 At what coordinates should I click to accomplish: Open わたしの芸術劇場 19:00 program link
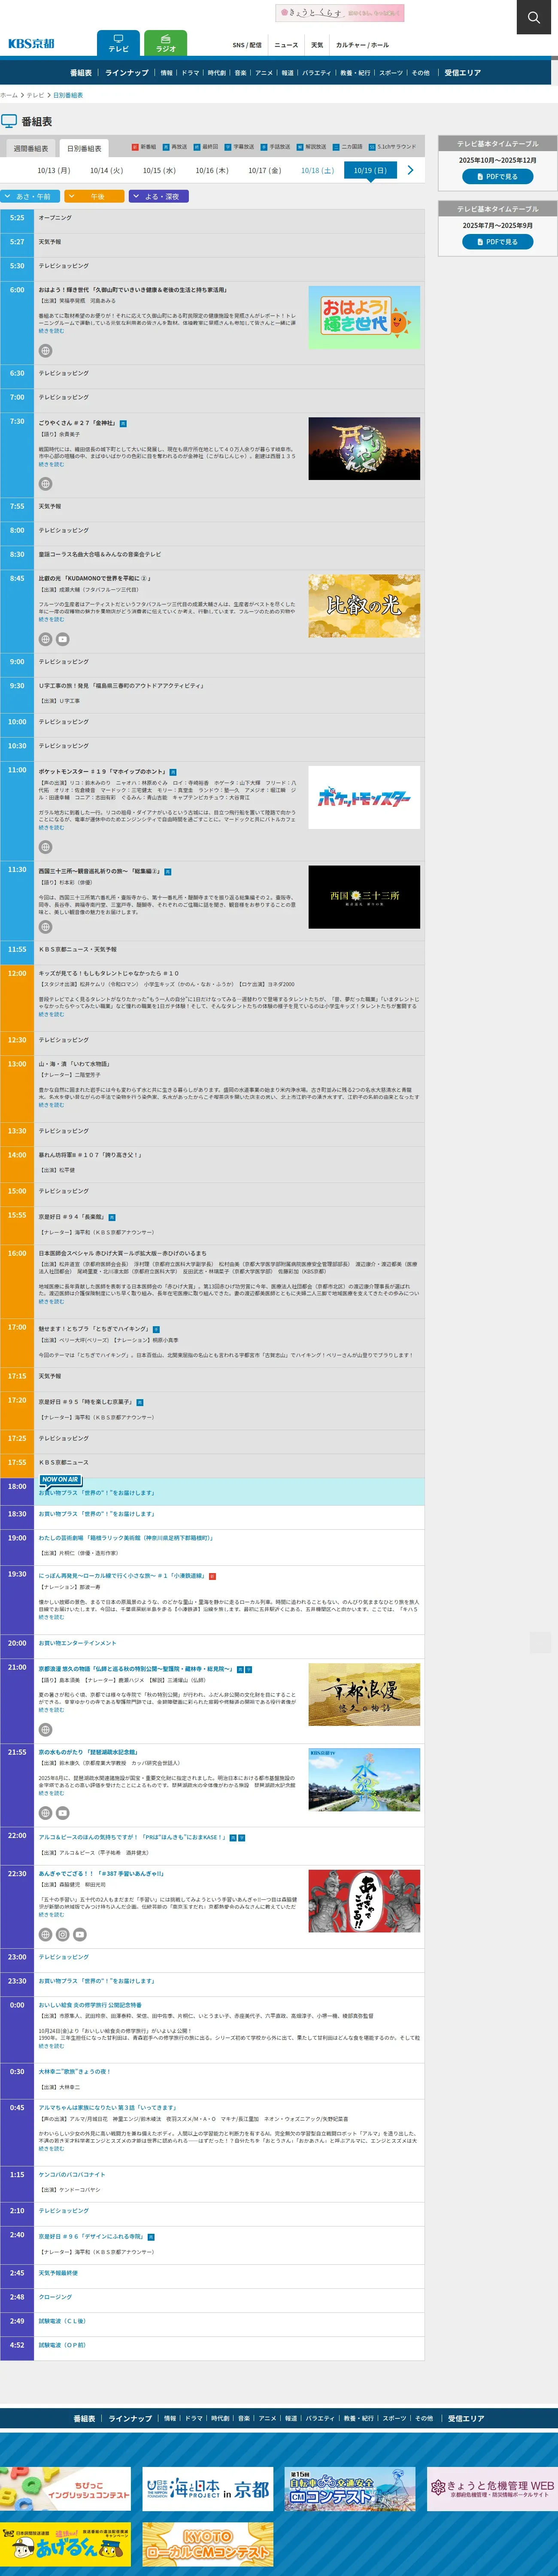coord(126,1538)
